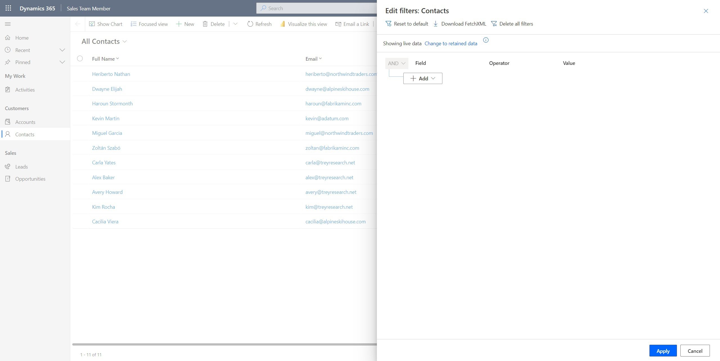This screenshot has height=361, width=720.
Task: Click the Refresh command
Action: 259,24
